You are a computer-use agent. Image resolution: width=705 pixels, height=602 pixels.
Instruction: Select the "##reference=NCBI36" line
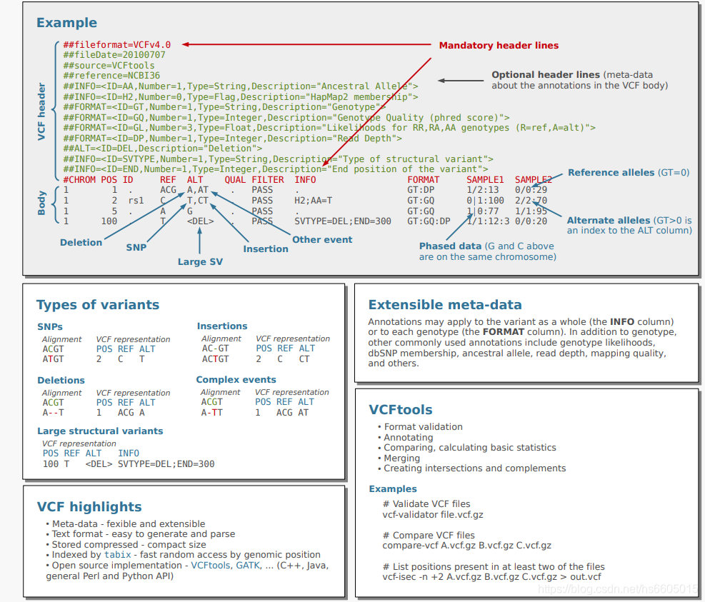pos(111,76)
